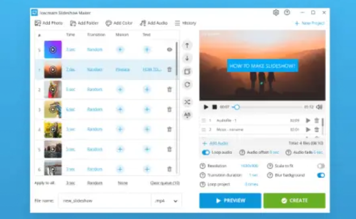The width and height of the screenshot is (356, 219).
Task: Add text to the purple slide row
Action: click(x=147, y=49)
